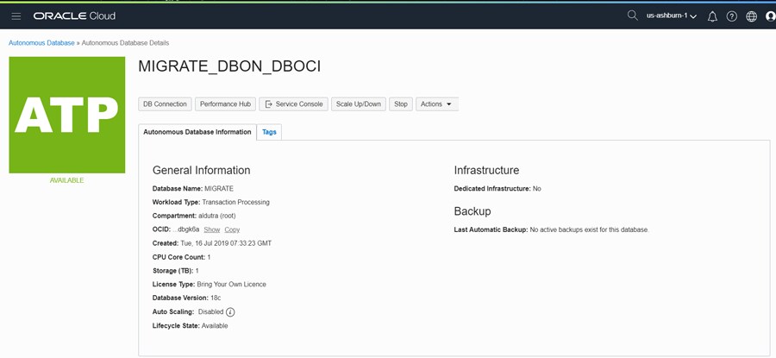Viewport: 776px width, 358px height.
Task: Launch the Service Console
Action: pos(293,104)
